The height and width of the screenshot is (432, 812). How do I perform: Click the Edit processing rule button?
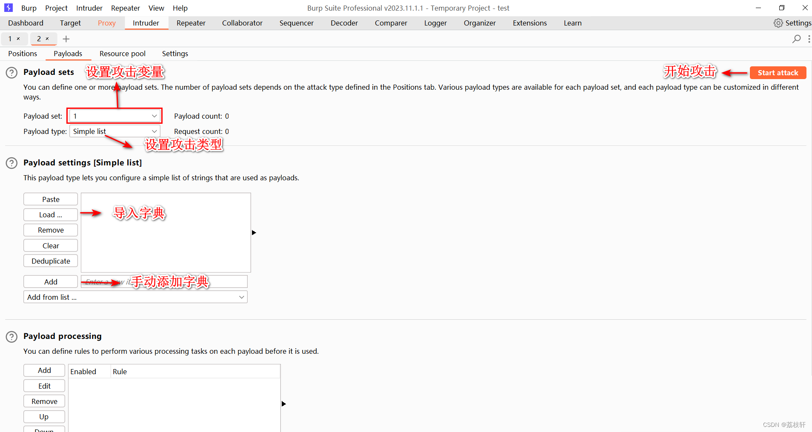(x=44, y=386)
